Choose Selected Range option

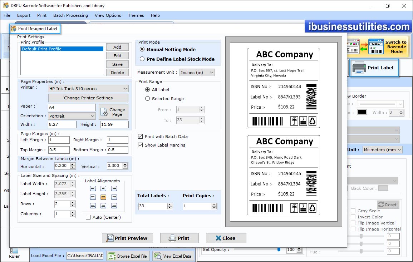[147, 99]
